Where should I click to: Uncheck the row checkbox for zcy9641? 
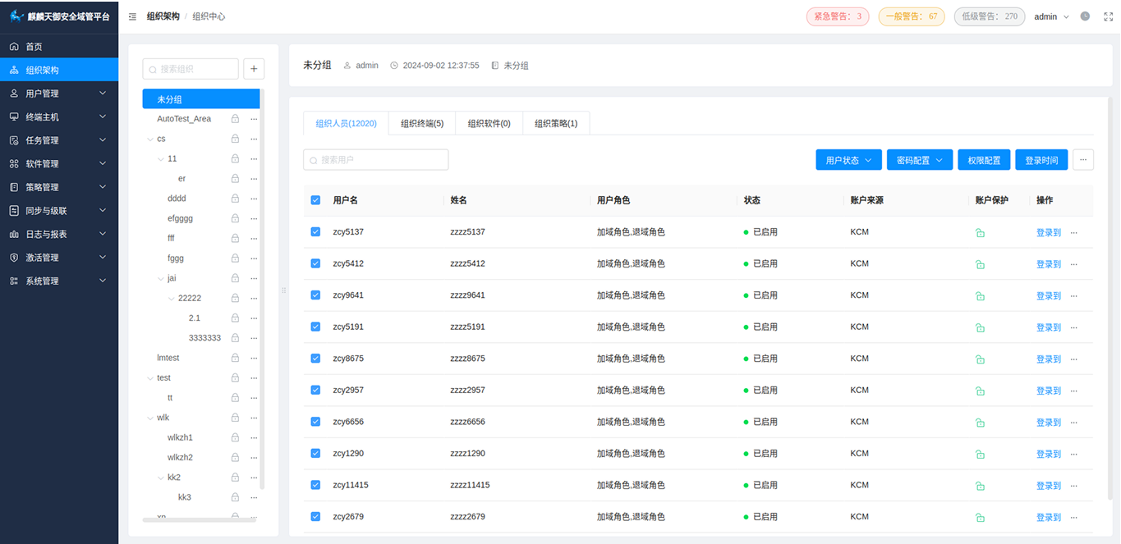[x=315, y=295]
